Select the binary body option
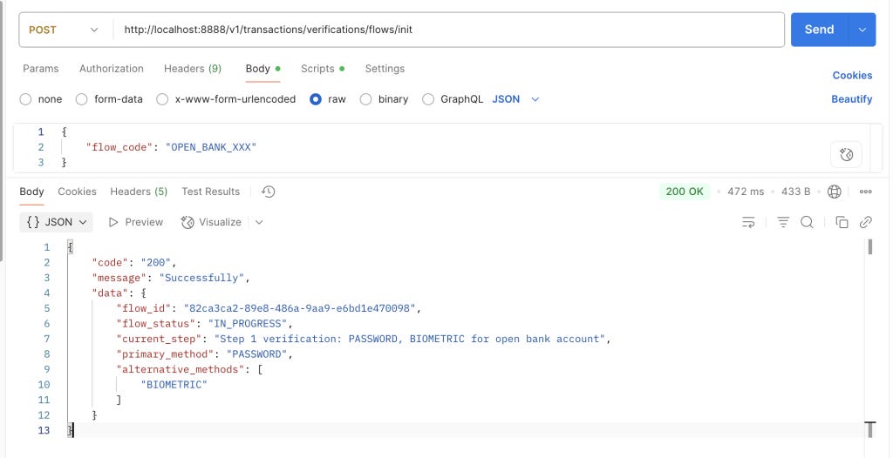 [384, 99]
